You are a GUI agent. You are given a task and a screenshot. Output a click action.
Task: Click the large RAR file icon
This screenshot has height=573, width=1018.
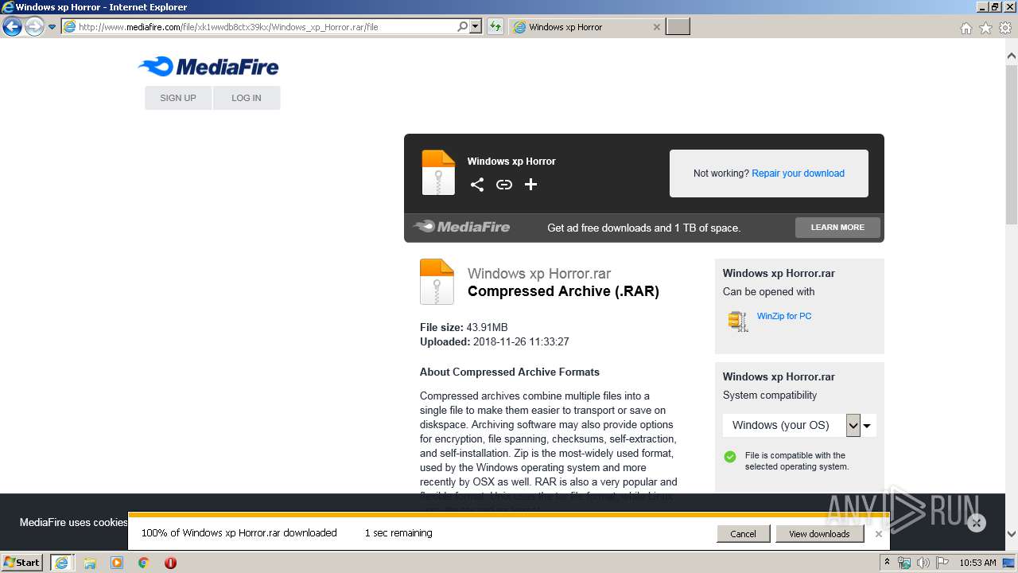[x=437, y=282]
